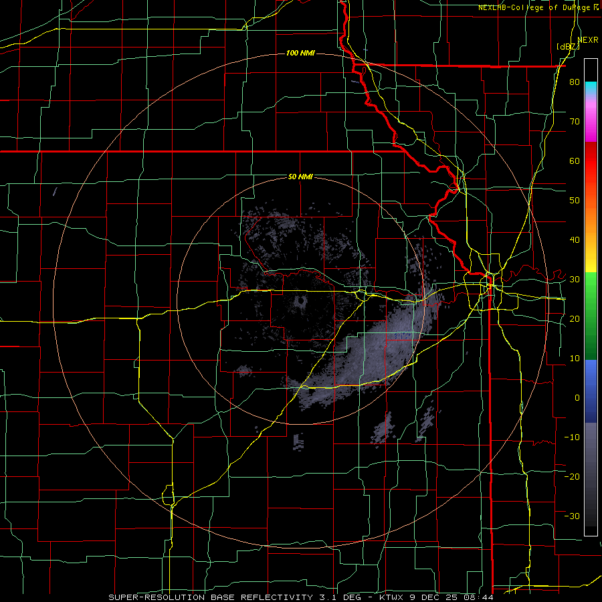The width and height of the screenshot is (602, 602).
Task: Click the -30 dBZ scale value
Action: [572, 516]
